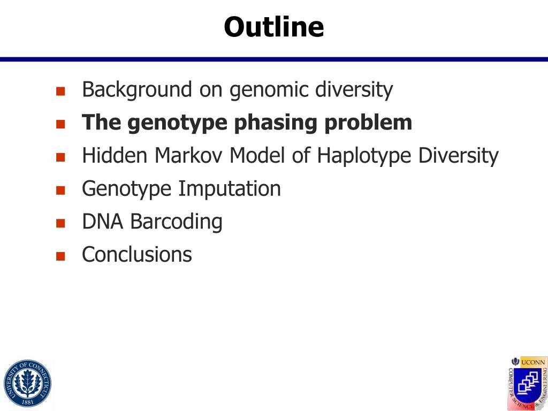Click the bullet beside Hidden Markov Model
Screen dimensions: 548x411
point(60,157)
